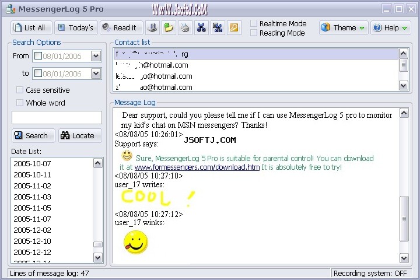Select date 2005-11-05 in Date List
420x280 pixels.
click(32, 208)
